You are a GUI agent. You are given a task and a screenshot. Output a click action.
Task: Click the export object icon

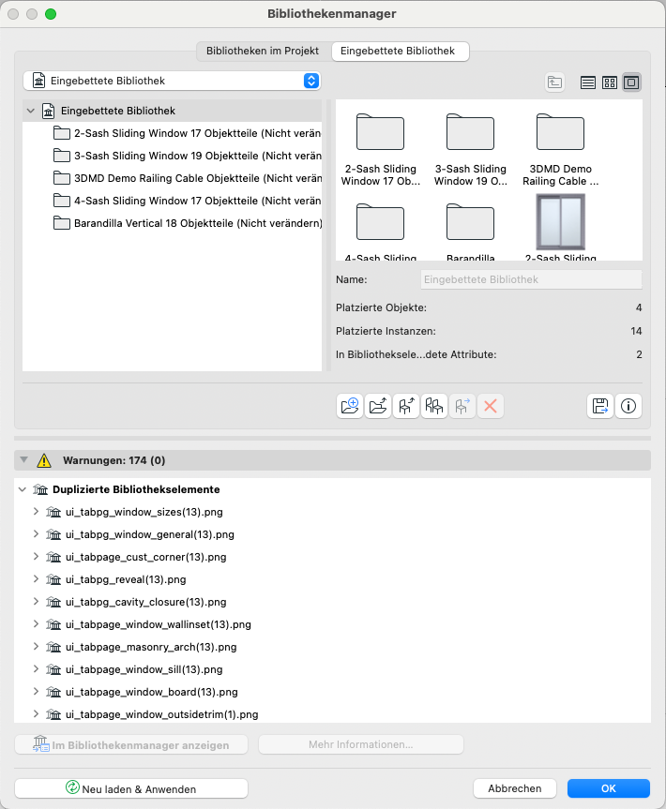pos(406,406)
